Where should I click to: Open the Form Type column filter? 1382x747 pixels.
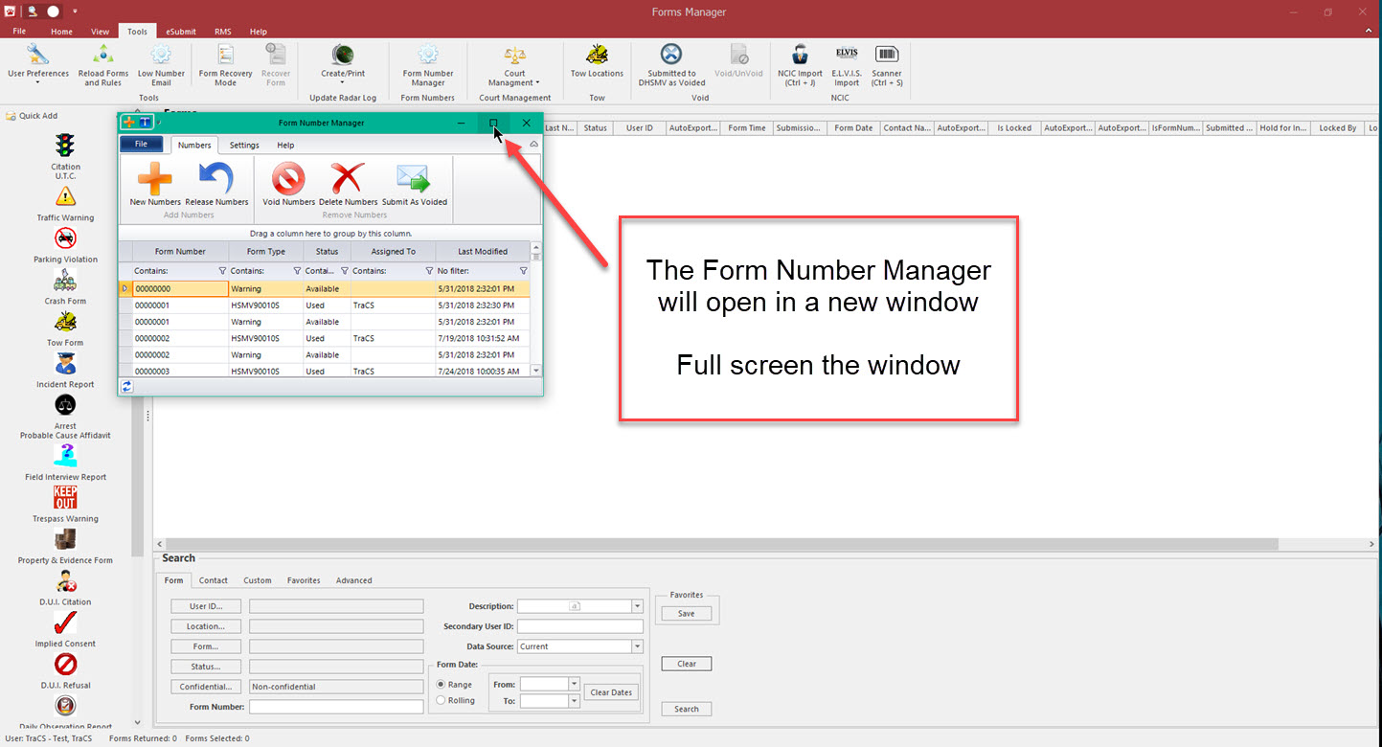click(x=297, y=271)
